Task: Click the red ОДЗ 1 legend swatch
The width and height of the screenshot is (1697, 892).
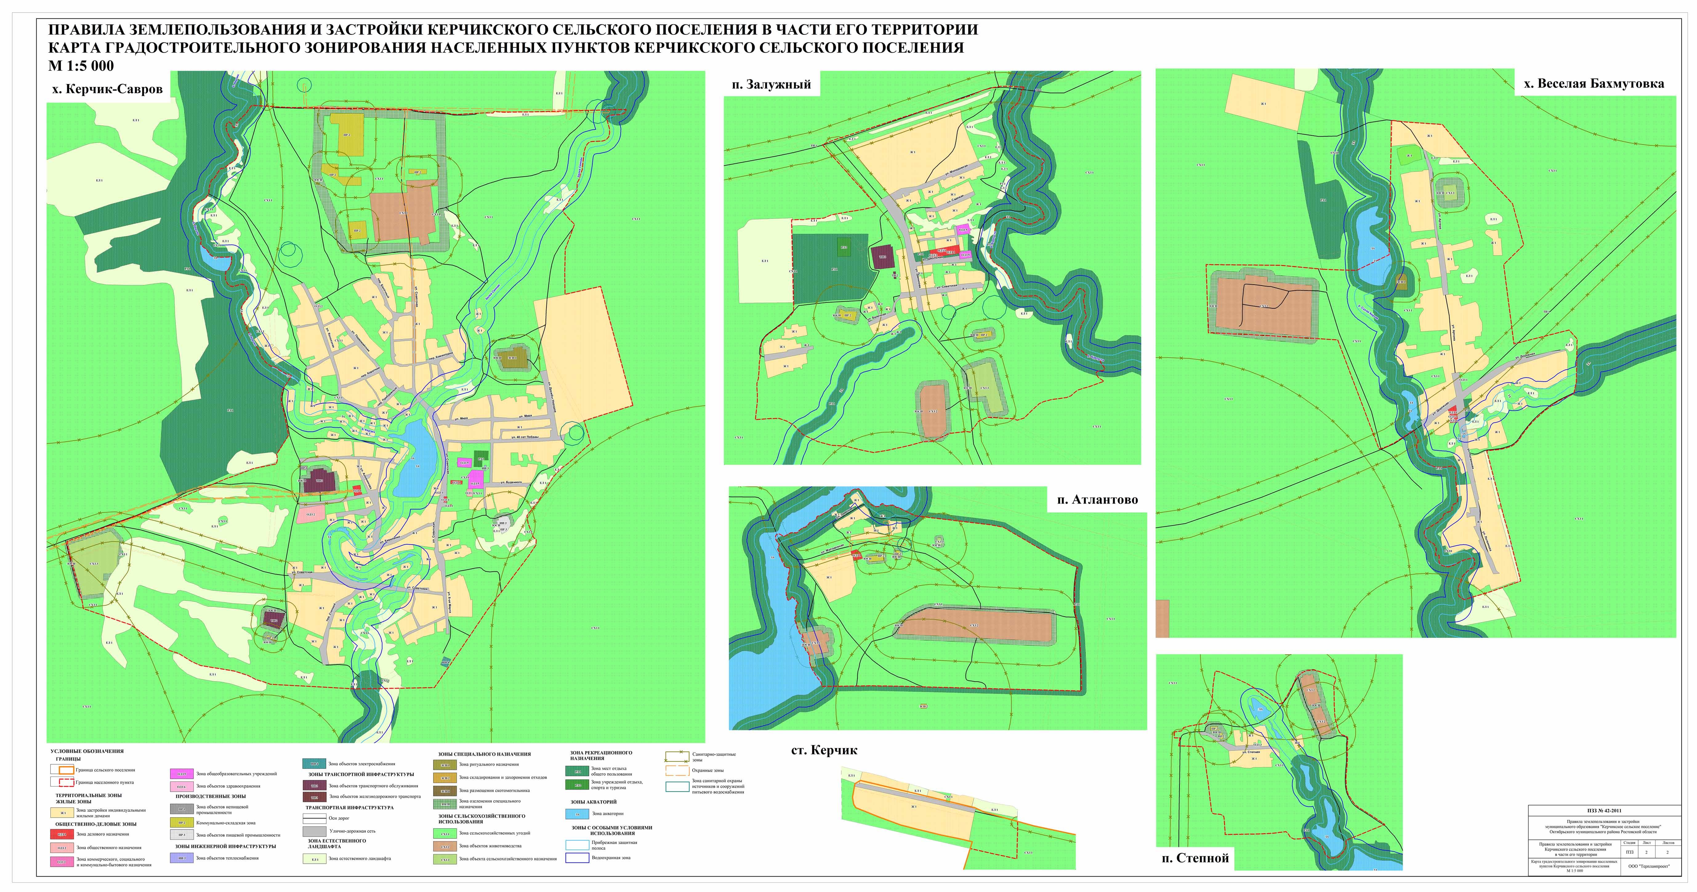Action: click(x=62, y=834)
